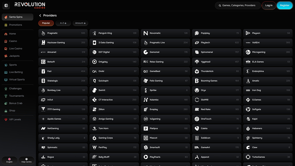Open the Bonus Crab sidebar icon
The width and height of the screenshot is (295, 166).
pos(6,103)
